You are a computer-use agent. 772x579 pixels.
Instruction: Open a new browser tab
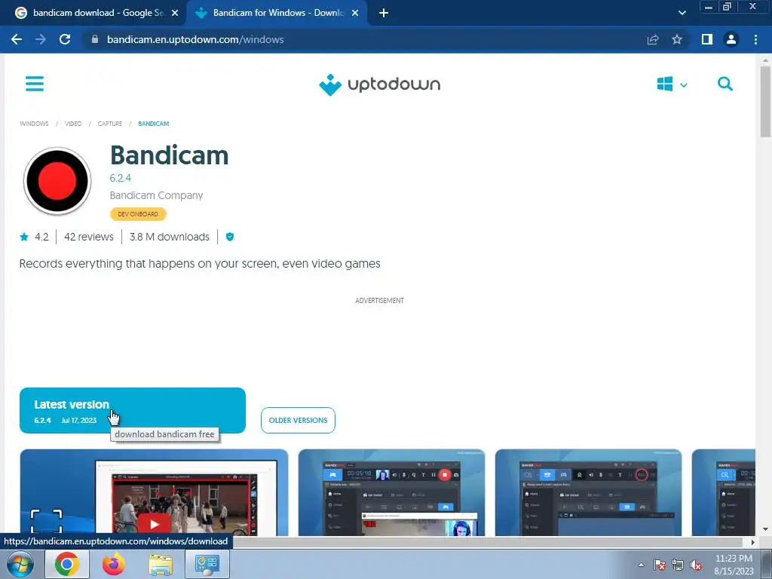[x=384, y=13]
